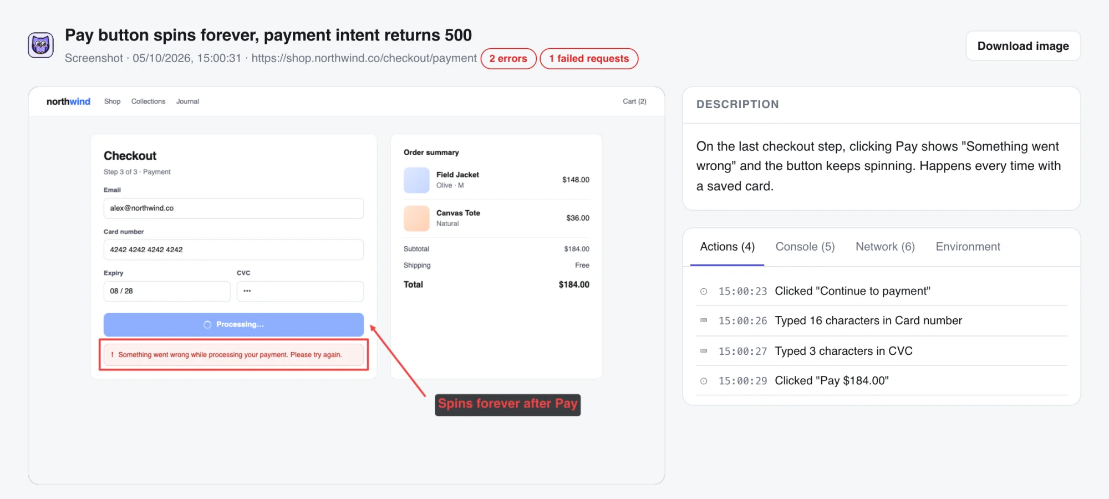Select the action row Clicked "Pay $184.00"
The width and height of the screenshot is (1109, 499).
tap(882, 381)
